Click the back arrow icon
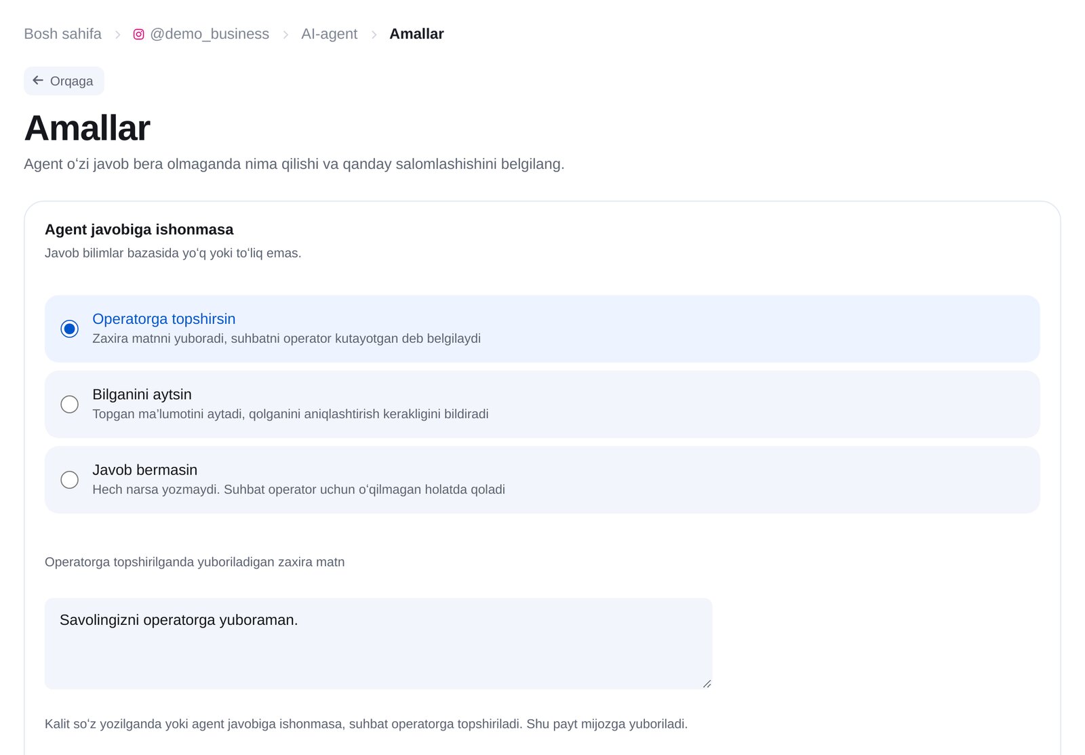 pyautogui.click(x=38, y=81)
